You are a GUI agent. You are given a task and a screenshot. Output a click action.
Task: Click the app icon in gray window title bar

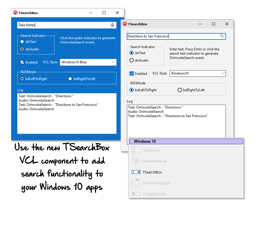coord(125,24)
